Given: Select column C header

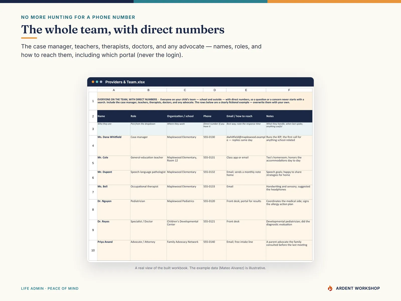Looking at the screenshot, I should pos(185,90).
